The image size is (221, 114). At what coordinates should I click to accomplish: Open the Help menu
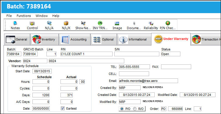pos(56,16)
